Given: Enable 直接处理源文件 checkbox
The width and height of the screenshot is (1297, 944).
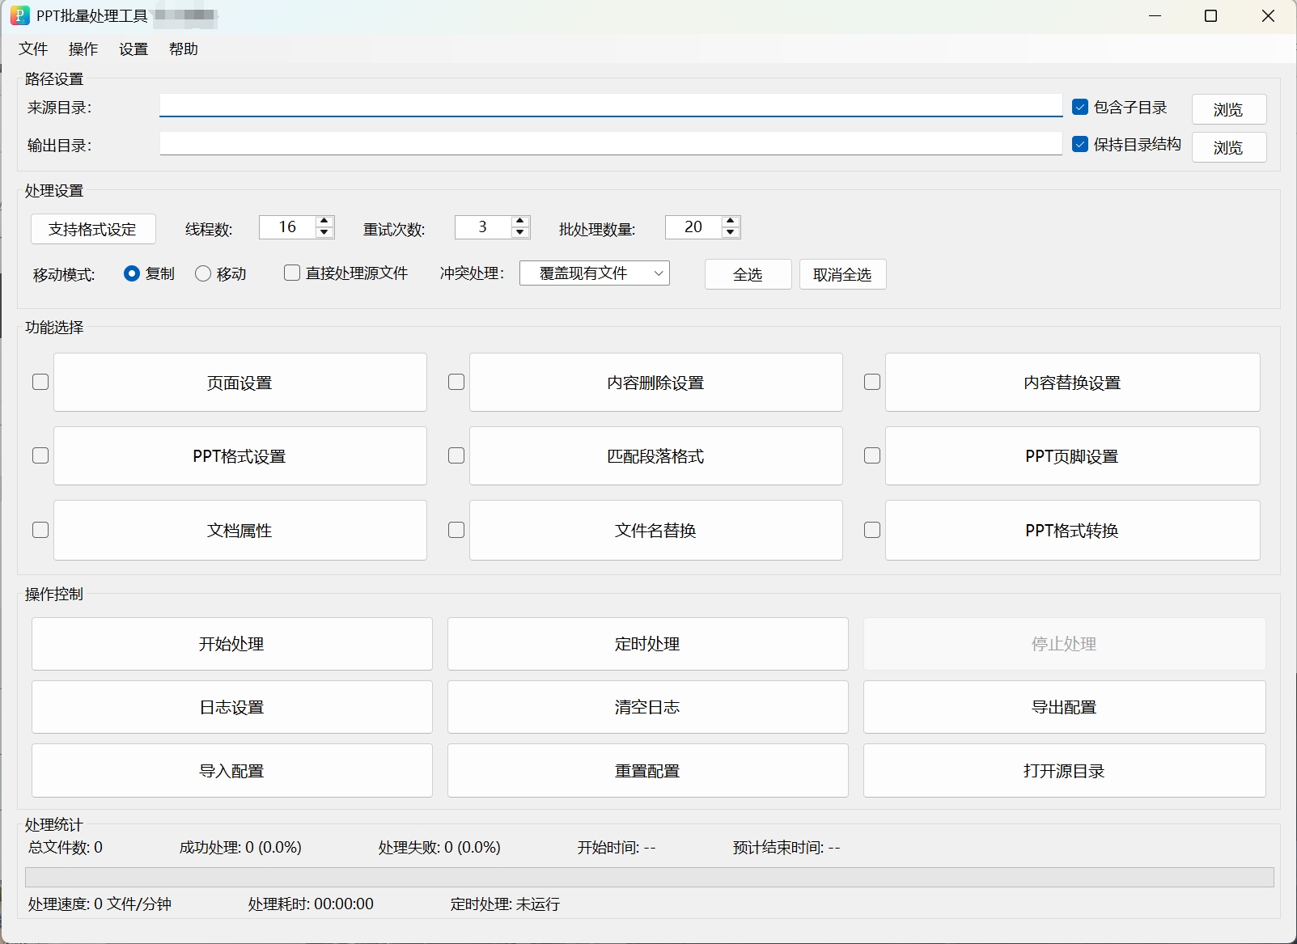Looking at the screenshot, I should (292, 273).
